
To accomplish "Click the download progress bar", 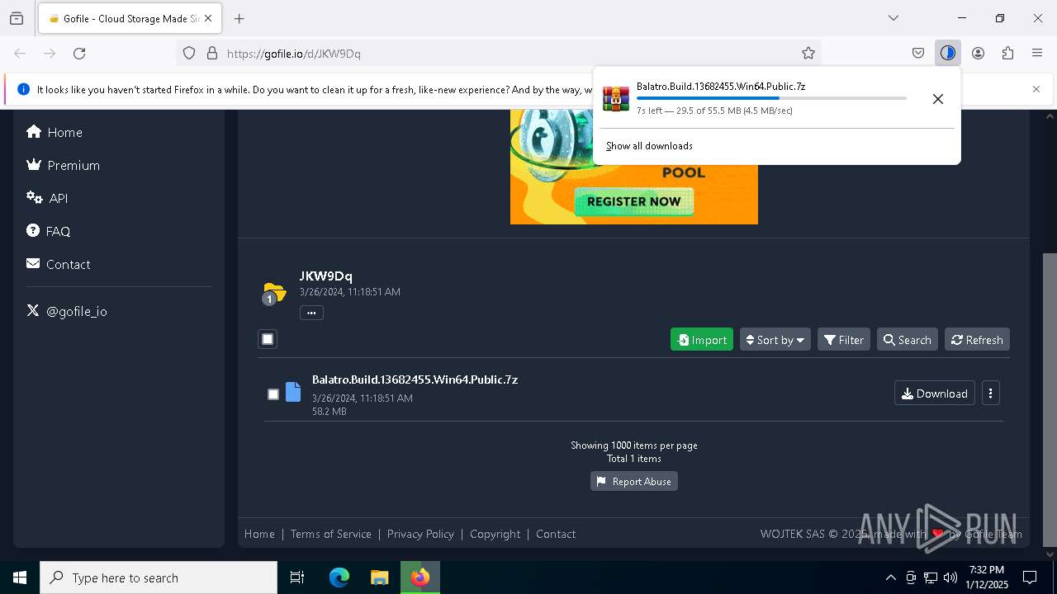I will (771, 98).
